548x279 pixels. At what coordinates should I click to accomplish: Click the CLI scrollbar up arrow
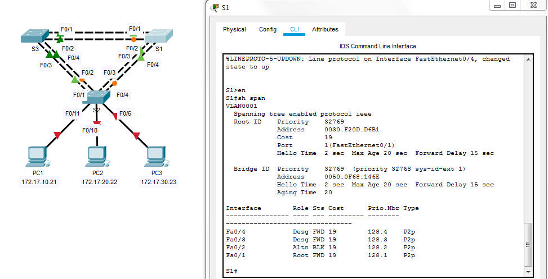(528, 60)
